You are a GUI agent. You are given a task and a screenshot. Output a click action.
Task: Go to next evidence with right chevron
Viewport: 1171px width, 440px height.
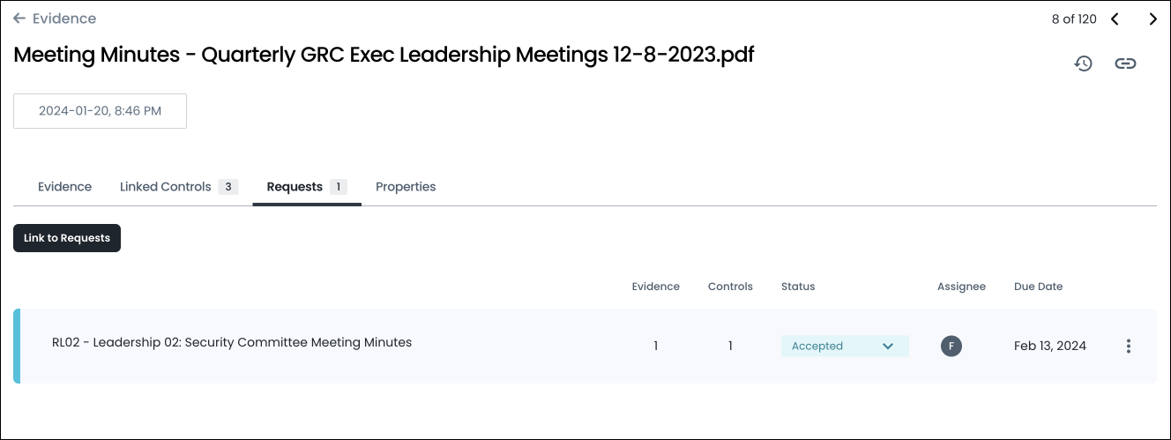coord(1152,19)
